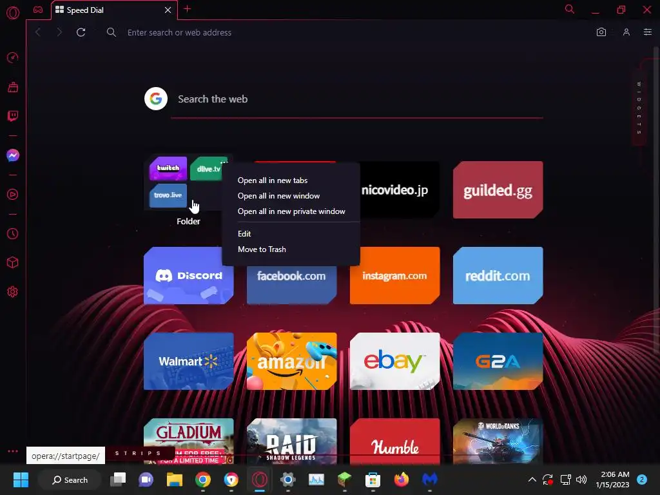660x495 pixels.
Task: Open History clock icon in sidebar
Action: tap(13, 233)
